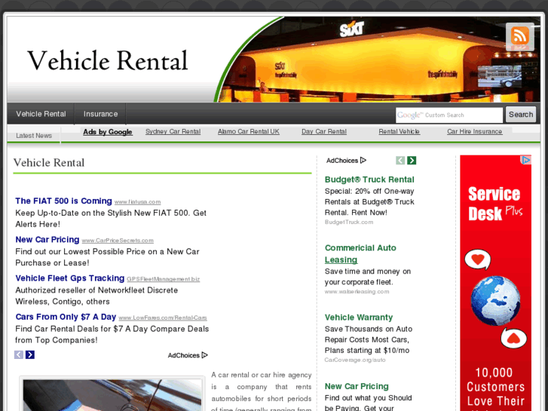The image size is (548, 411).
Task: Select the Latest News tab
Action: click(34, 136)
